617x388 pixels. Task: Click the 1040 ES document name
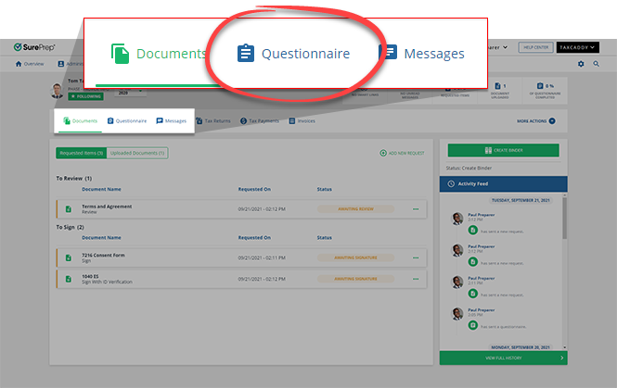[x=90, y=277]
